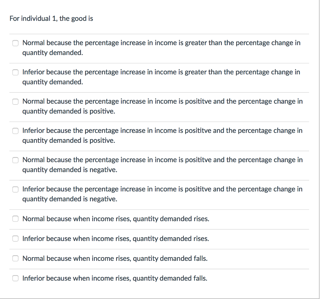
Task: Select 'Normal because income positive, quantity demanded negative'
Action: (x=15, y=160)
